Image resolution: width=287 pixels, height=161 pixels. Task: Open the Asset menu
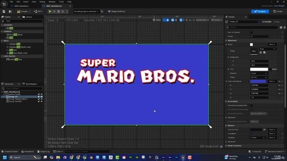click(x=26, y=2)
